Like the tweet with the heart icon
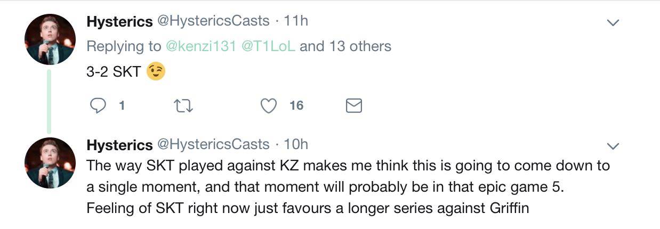 point(269,106)
